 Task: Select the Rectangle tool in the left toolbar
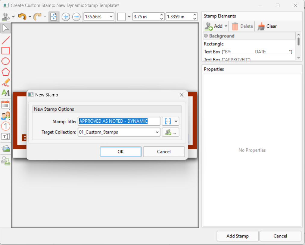[5, 51]
